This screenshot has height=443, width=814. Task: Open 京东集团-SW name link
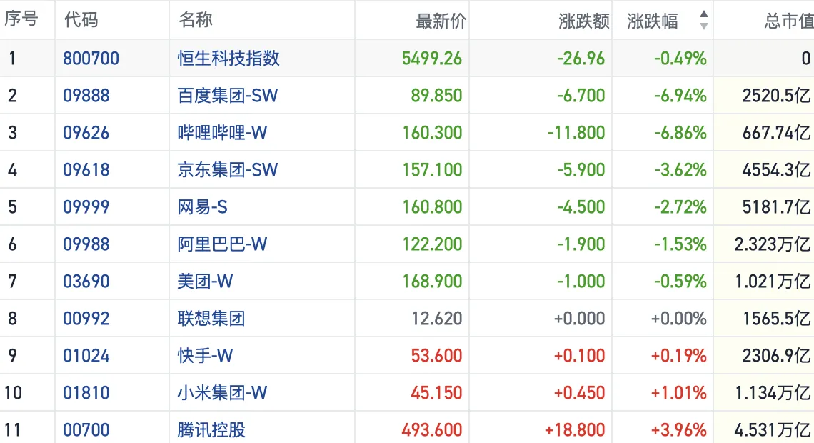pos(227,170)
